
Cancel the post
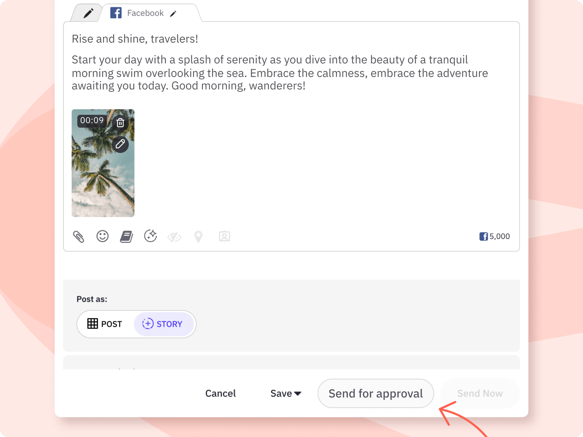click(x=220, y=393)
